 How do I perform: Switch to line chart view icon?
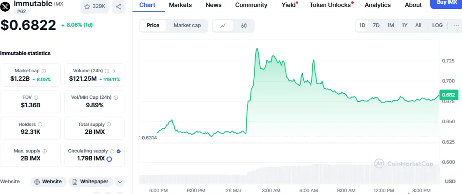click(223, 26)
